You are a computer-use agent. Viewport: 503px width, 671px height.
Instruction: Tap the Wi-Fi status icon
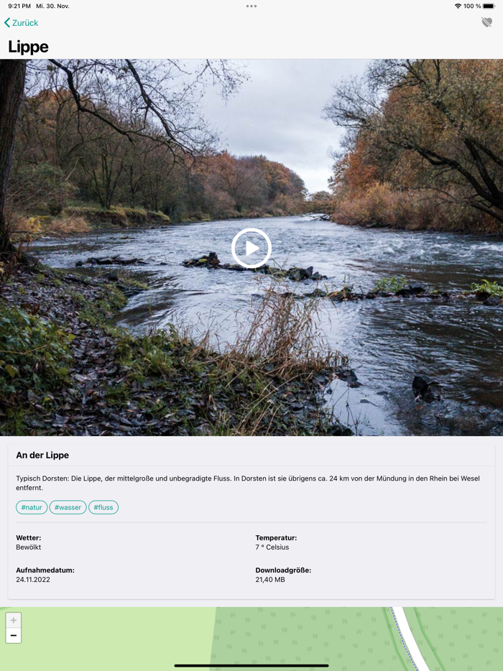click(x=458, y=6)
